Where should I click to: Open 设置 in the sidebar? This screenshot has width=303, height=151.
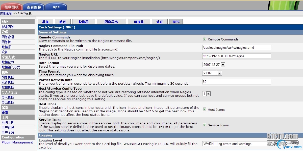[5, 112]
